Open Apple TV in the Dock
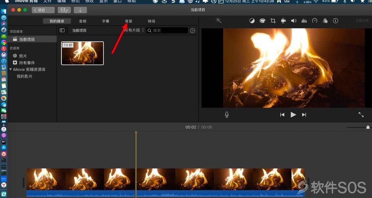Image resolution: width=372 pixels, height=198 pixels. (4, 142)
